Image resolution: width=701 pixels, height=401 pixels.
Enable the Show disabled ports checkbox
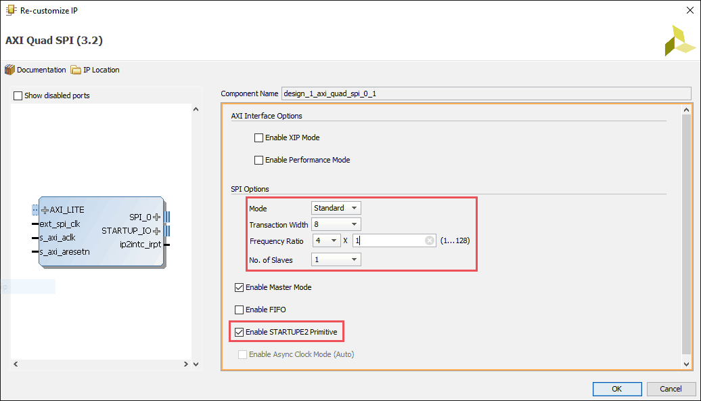(18, 96)
